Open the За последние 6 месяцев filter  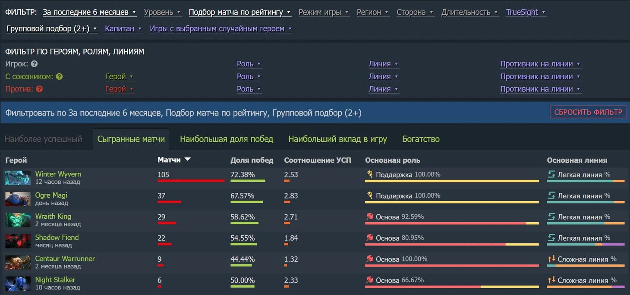tap(90, 12)
